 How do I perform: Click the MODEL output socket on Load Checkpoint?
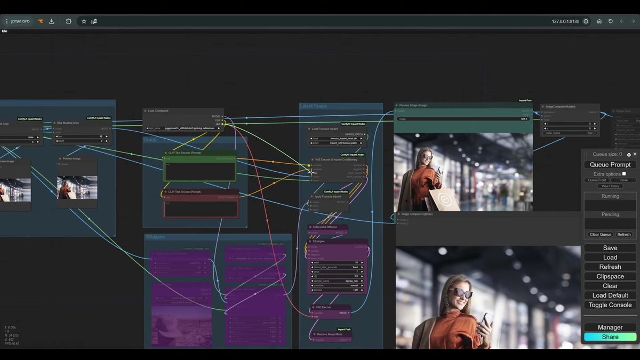coord(223,116)
